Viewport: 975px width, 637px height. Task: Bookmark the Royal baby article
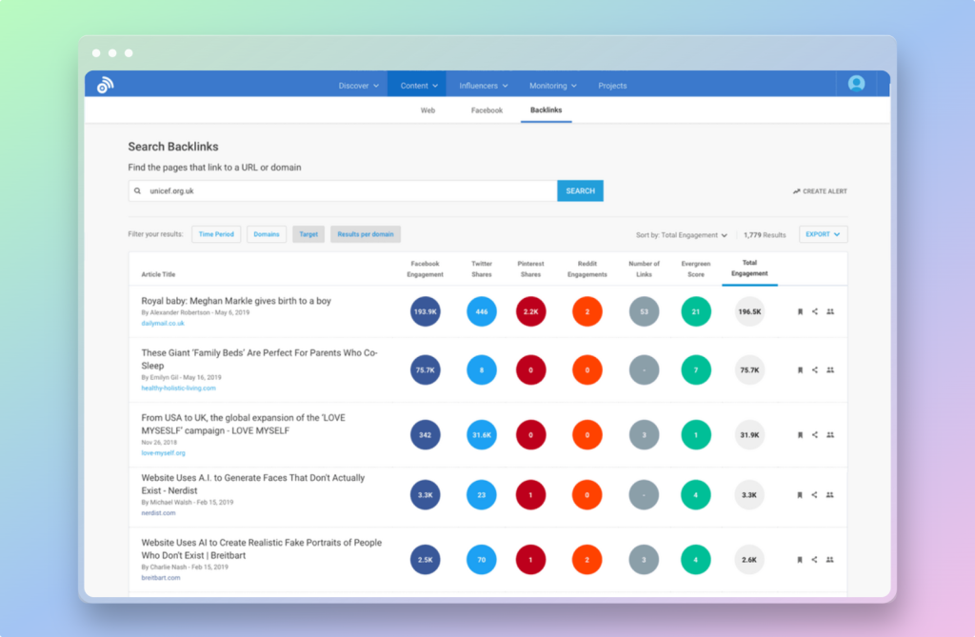(800, 311)
